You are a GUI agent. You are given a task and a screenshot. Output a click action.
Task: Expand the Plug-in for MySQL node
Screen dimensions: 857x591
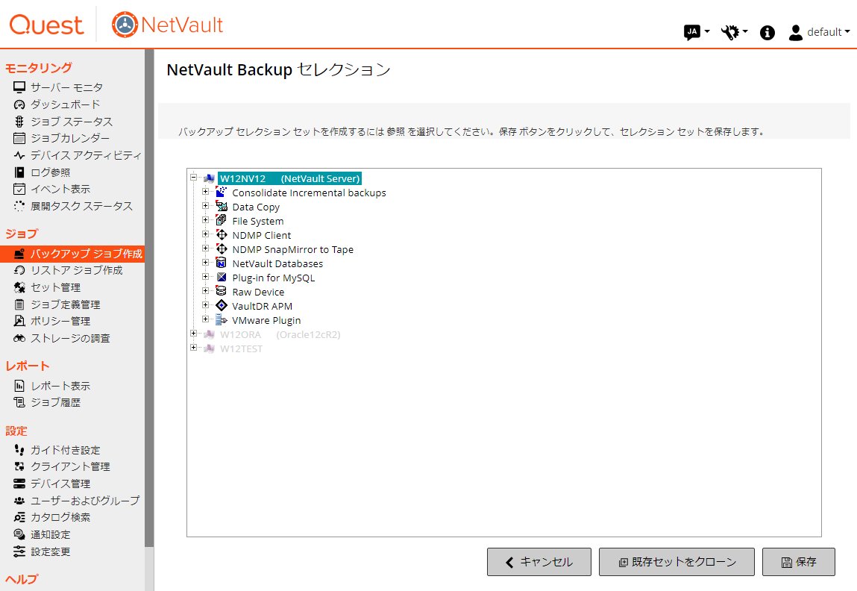click(x=206, y=277)
